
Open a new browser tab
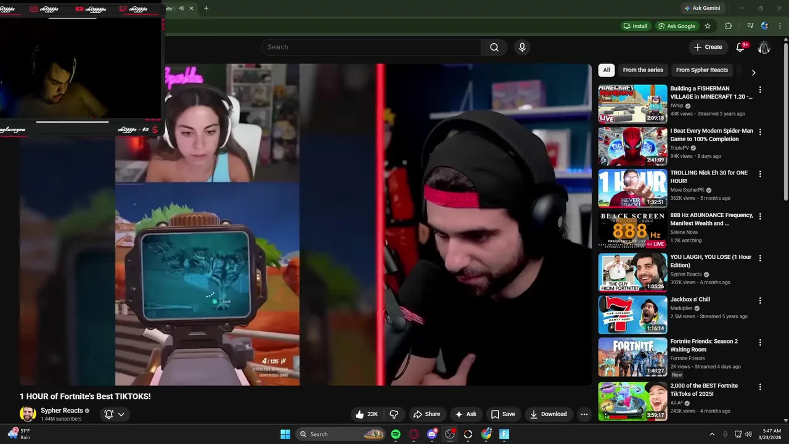pos(206,8)
